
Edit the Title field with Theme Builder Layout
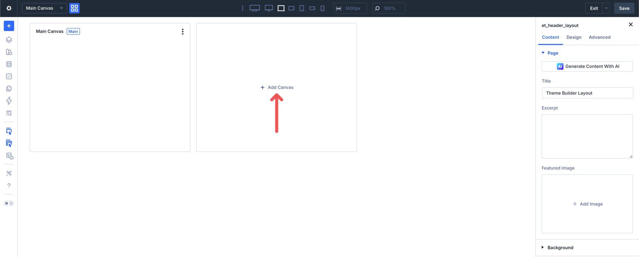click(587, 93)
